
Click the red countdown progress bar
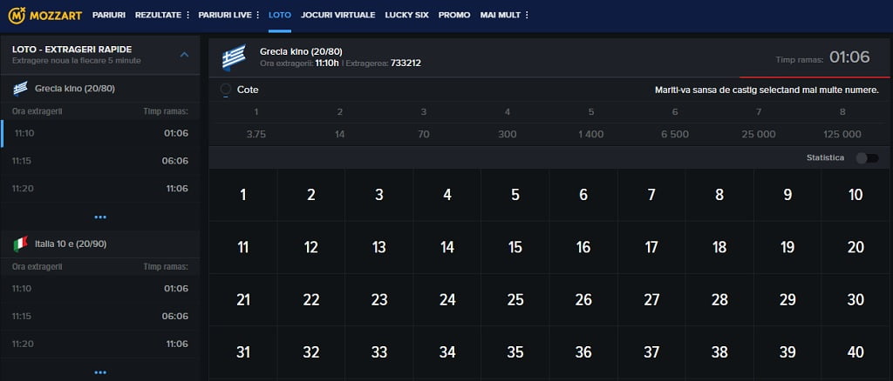click(815, 77)
